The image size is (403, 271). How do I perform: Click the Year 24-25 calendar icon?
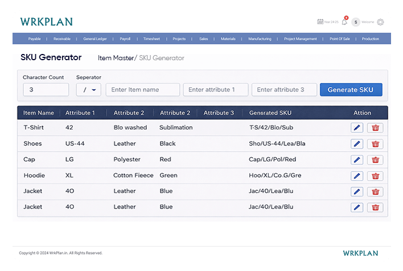click(320, 22)
